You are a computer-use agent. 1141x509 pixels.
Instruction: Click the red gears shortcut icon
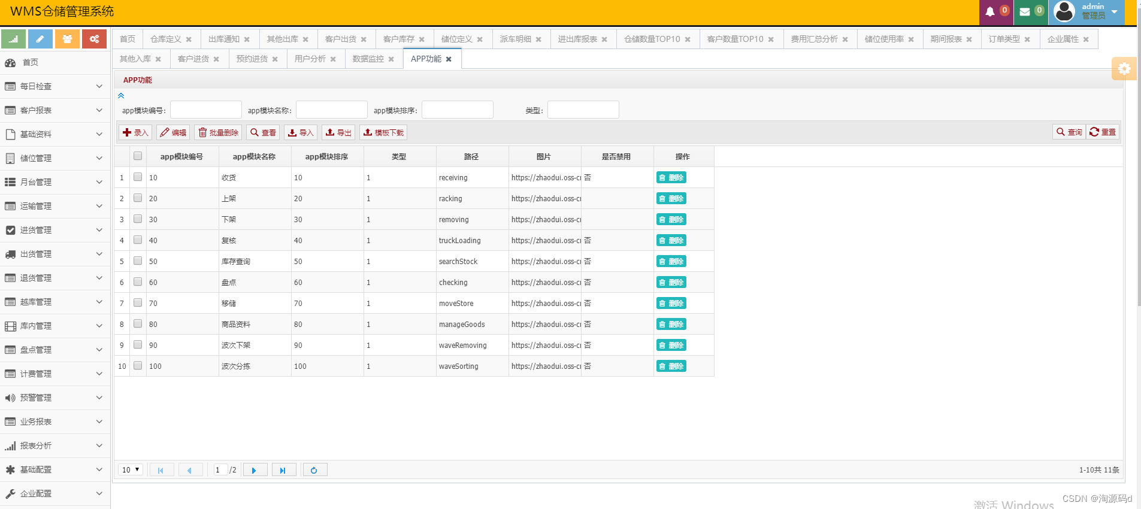click(94, 39)
